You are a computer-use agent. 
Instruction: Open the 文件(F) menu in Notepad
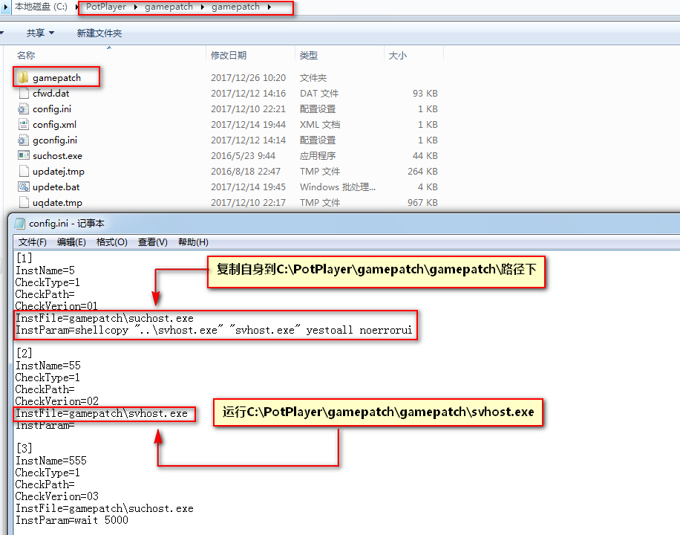pos(32,242)
